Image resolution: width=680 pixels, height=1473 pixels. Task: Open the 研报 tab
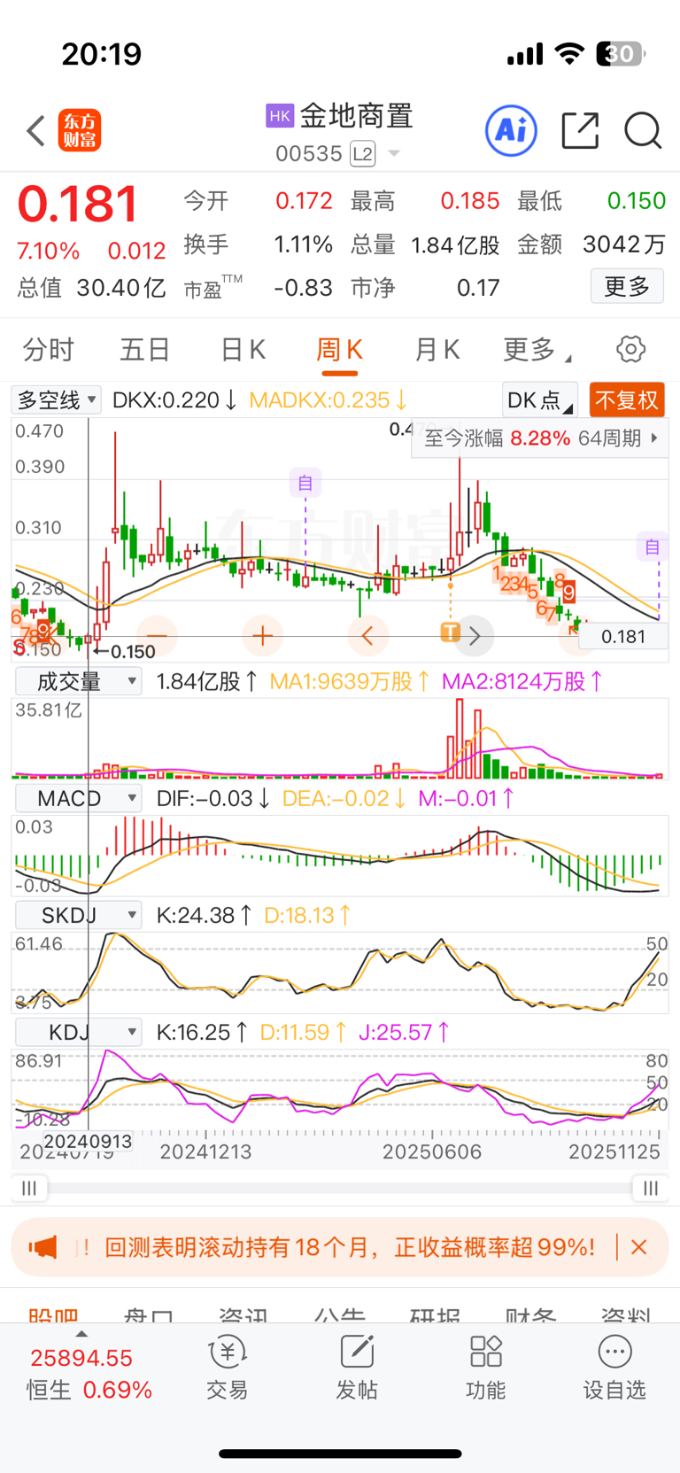pos(435,1314)
